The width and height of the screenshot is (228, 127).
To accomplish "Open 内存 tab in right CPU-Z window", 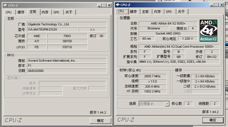I will [x=158, y=12].
